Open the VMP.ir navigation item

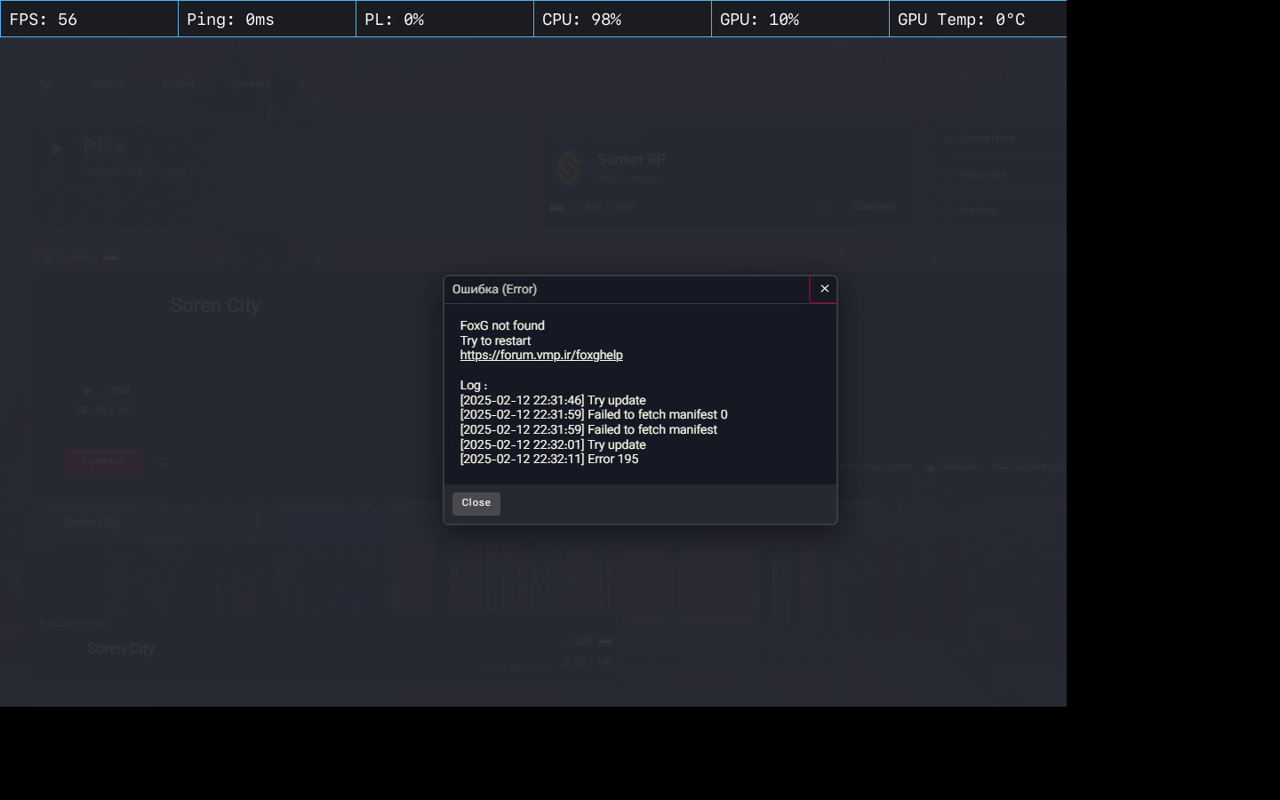click(108, 84)
